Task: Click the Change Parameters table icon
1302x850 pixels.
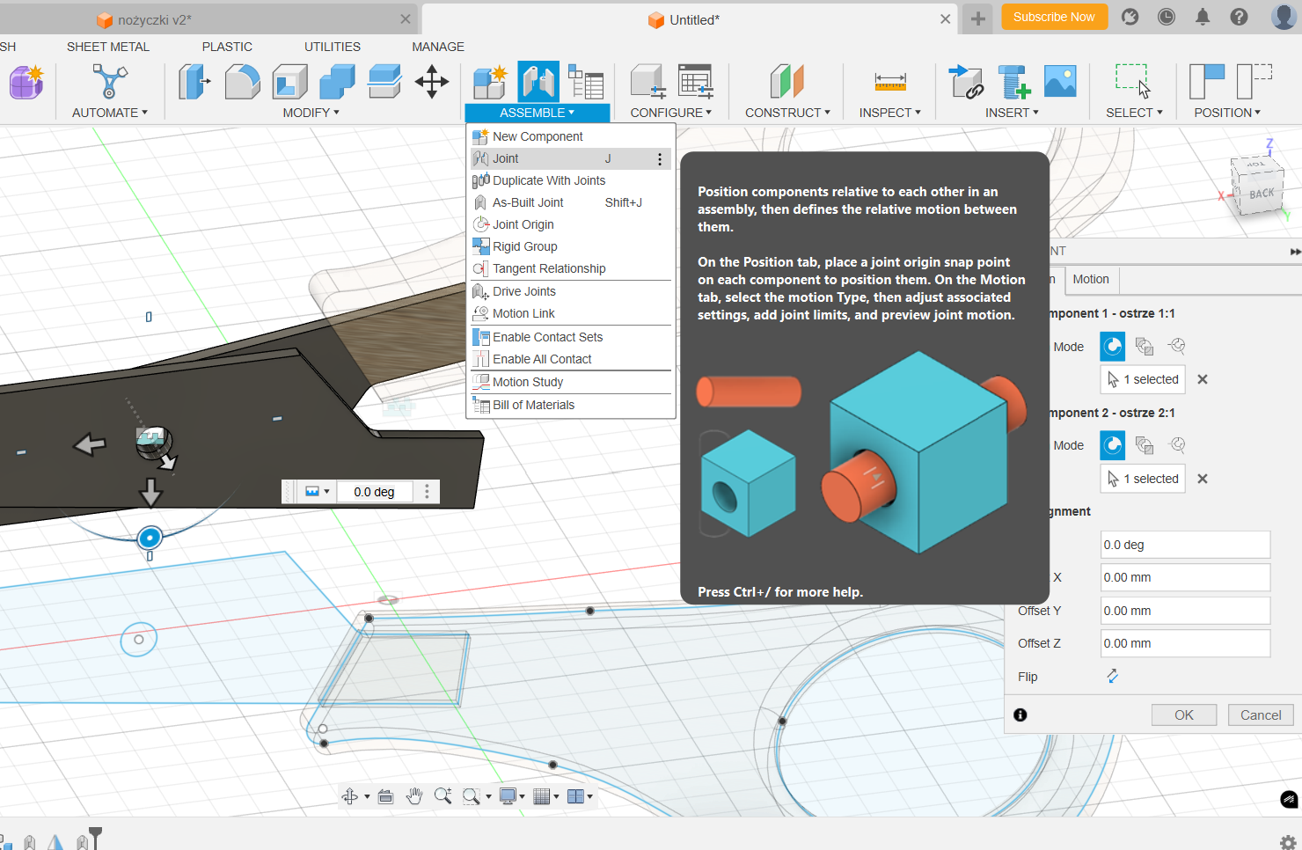Action: pyautogui.click(x=695, y=82)
